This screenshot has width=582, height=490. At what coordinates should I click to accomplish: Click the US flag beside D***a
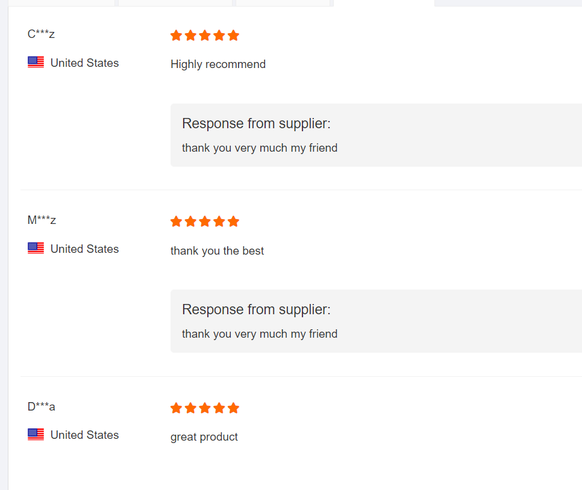coord(36,434)
